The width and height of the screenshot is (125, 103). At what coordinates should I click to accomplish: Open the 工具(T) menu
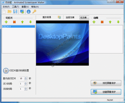(x=15, y=7)
